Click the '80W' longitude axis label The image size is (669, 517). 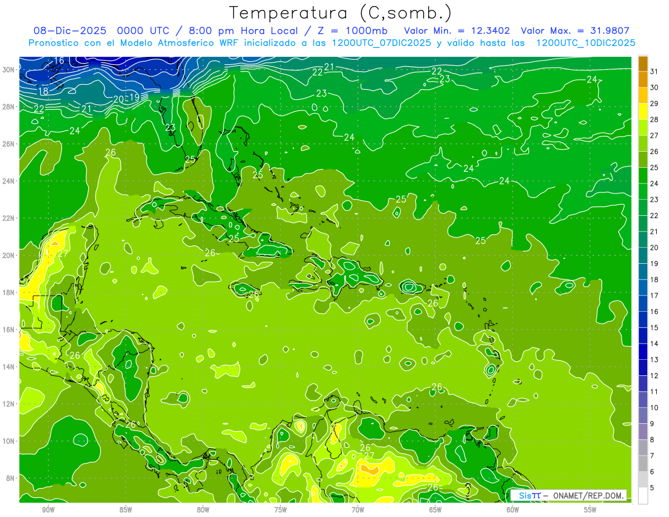[x=203, y=509]
